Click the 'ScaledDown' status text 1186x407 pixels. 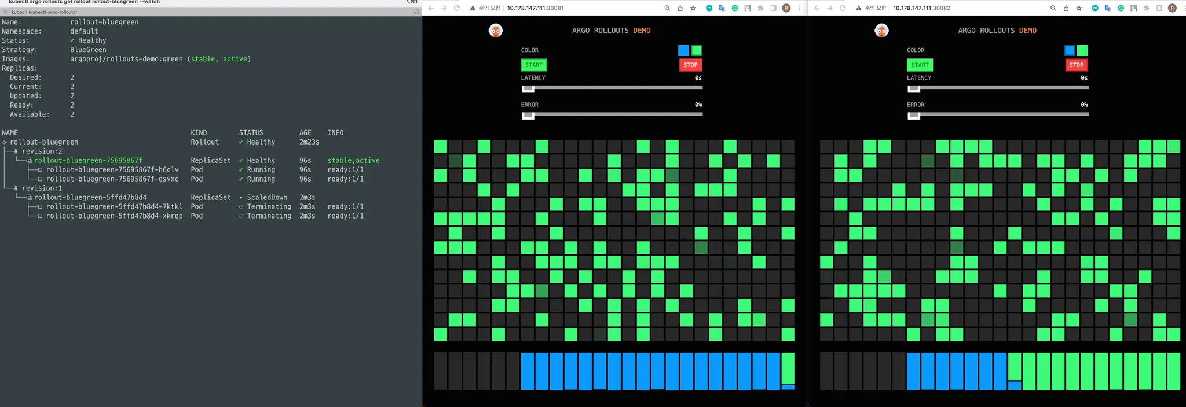click(x=267, y=197)
